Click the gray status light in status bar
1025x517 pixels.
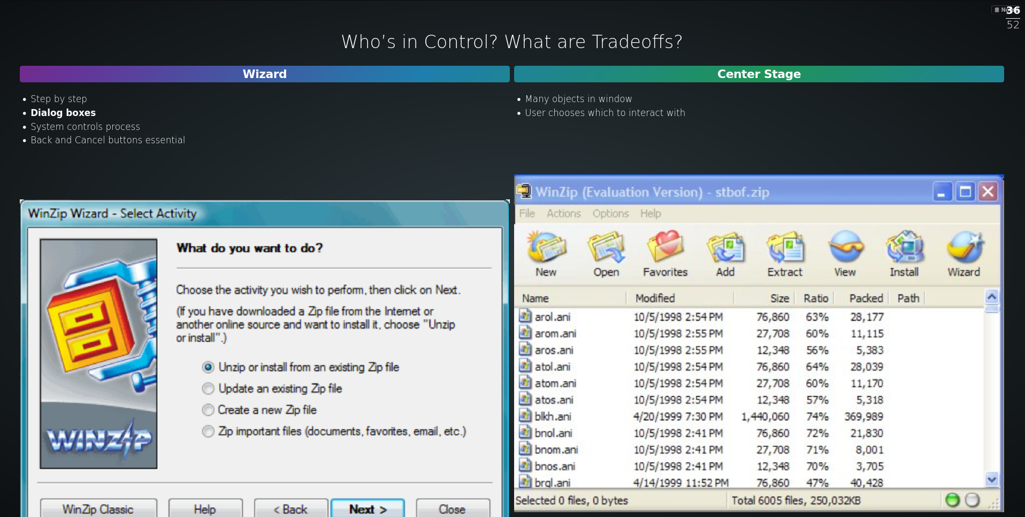click(972, 500)
